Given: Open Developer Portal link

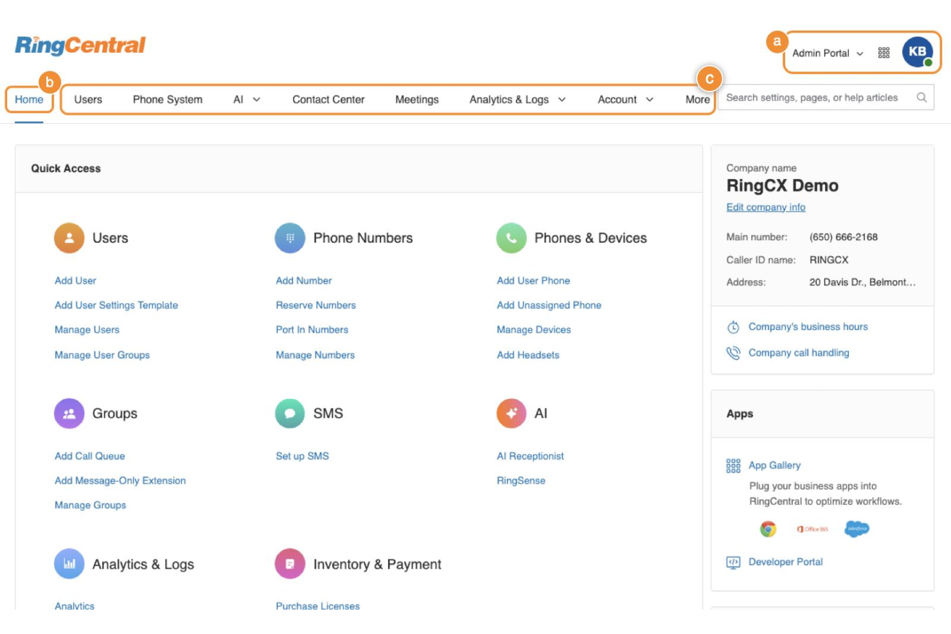Looking at the screenshot, I should point(785,562).
